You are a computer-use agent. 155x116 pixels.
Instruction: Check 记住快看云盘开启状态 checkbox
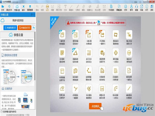1,112
